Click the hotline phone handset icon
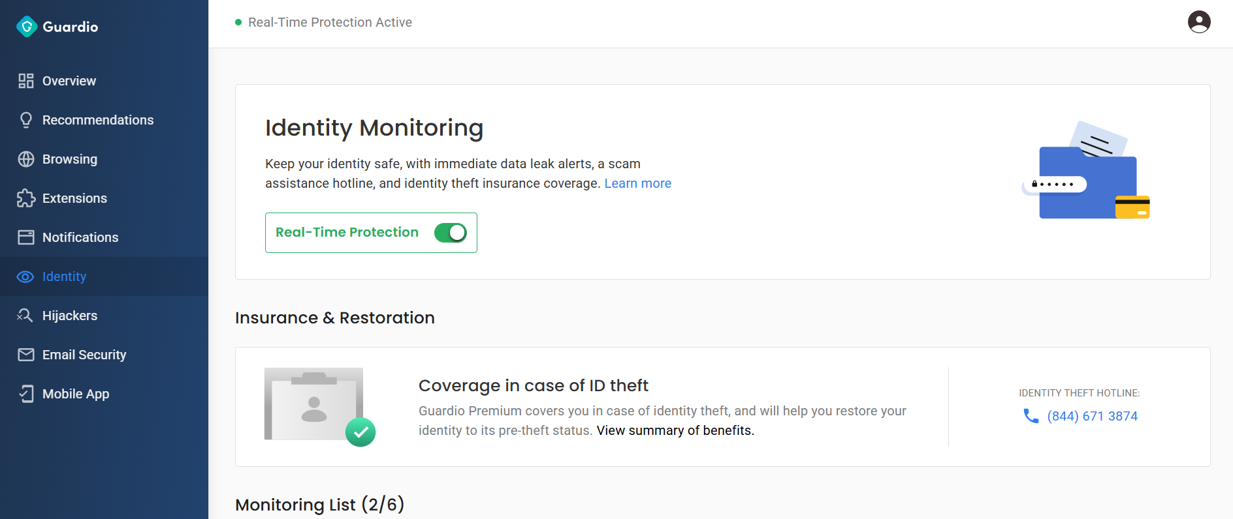 [x=1031, y=416]
